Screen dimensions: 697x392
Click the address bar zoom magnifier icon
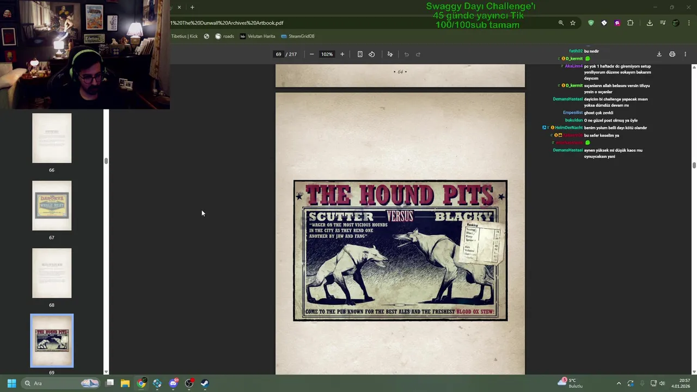coord(561,23)
